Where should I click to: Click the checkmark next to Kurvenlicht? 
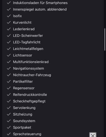click(9, 22)
